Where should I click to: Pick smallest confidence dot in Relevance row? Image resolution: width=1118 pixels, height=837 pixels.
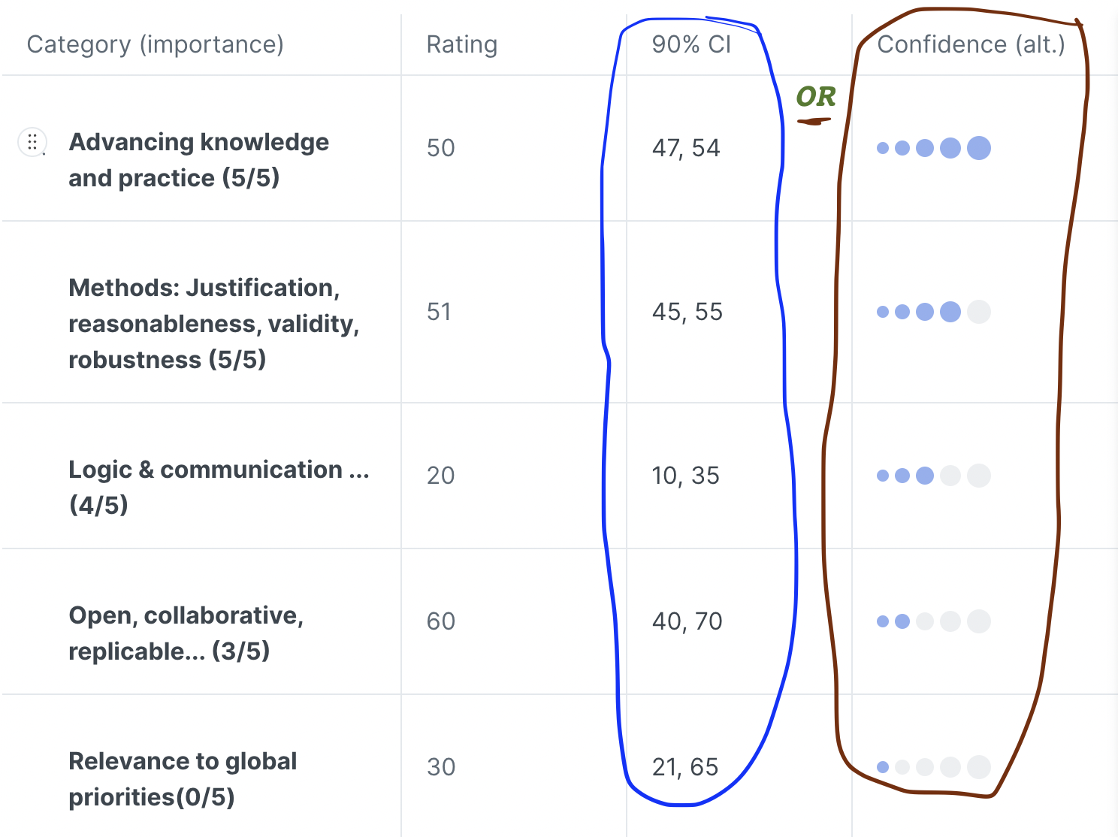(x=883, y=767)
